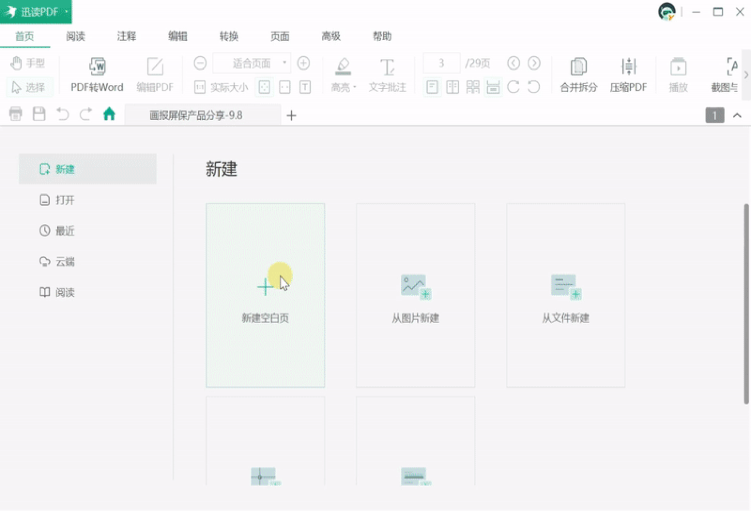
Task: Open the 适合页面 zoom dropdown
Action: point(252,63)
